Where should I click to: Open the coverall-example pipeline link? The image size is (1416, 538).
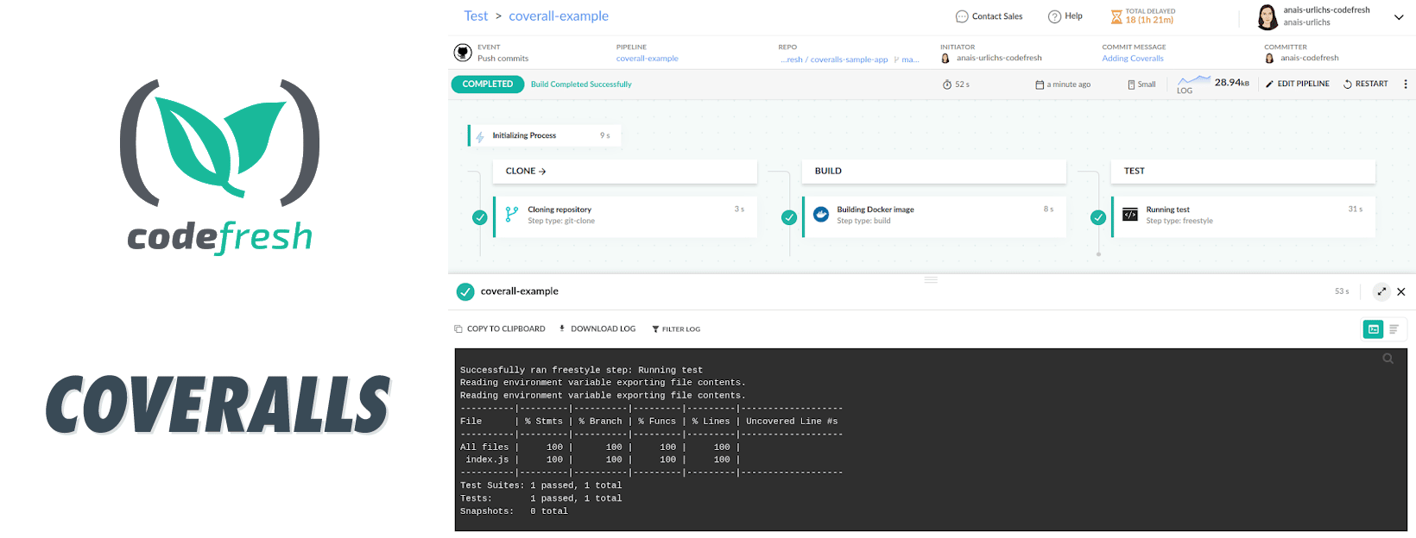tap(648, 59)
